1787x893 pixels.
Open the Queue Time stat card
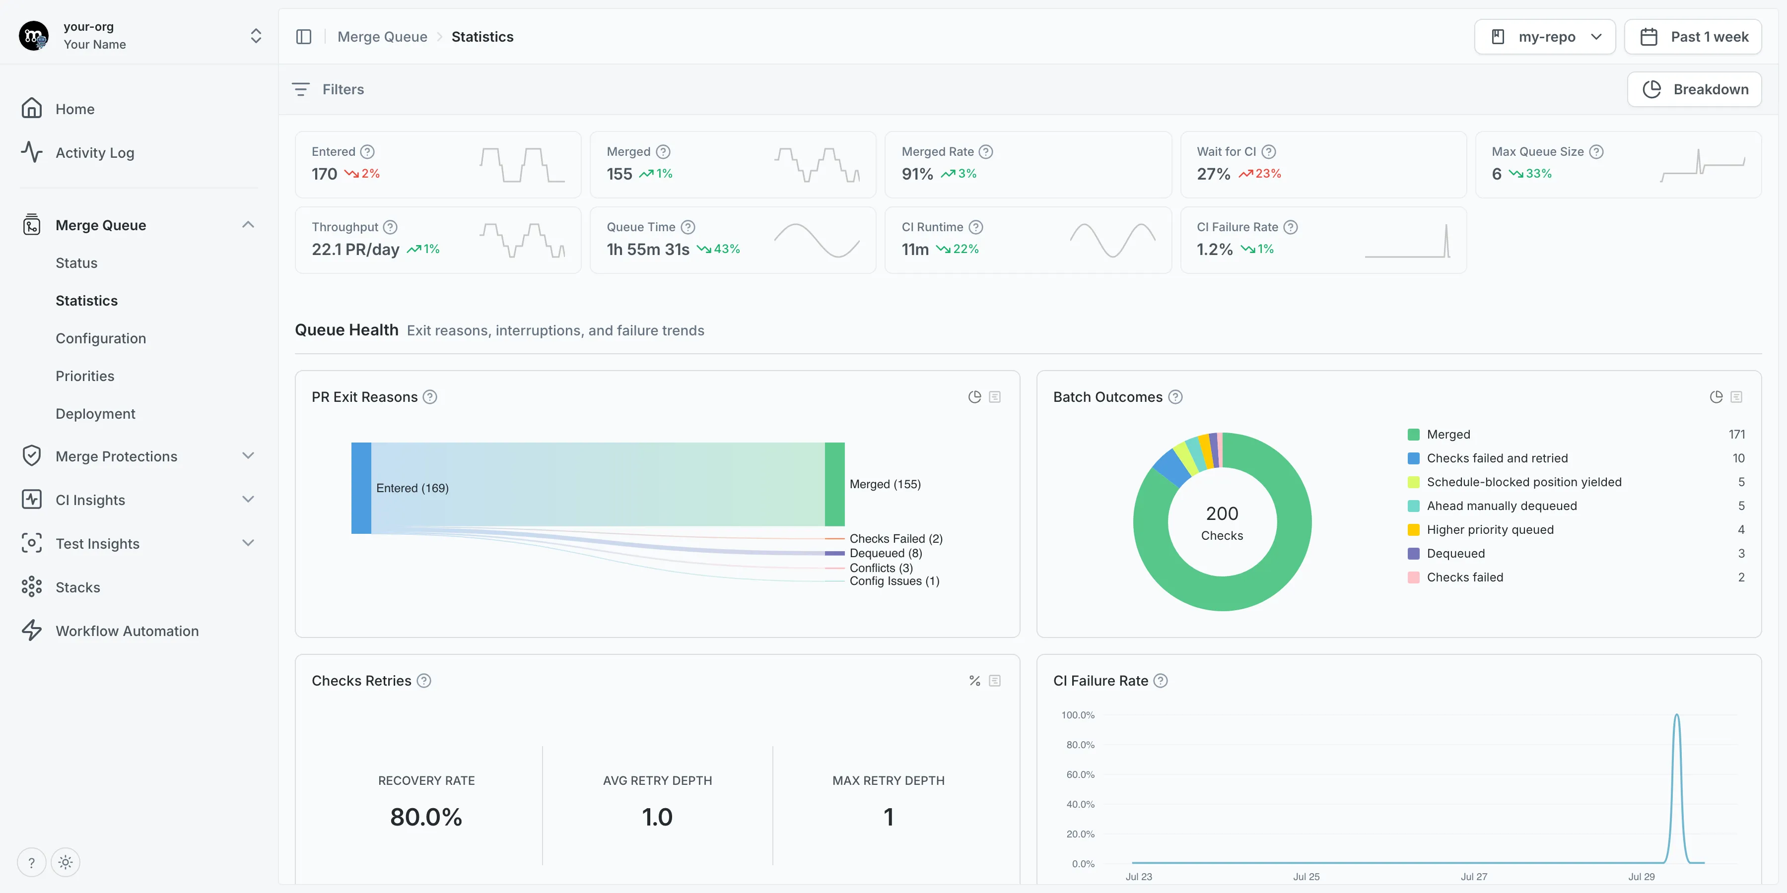pos(733,240)
